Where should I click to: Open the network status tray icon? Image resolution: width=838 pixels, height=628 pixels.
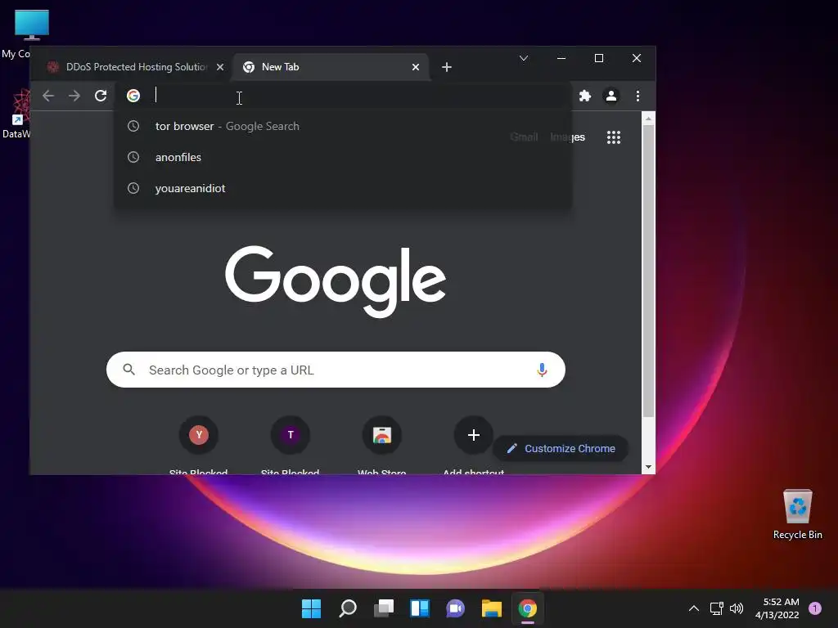716,608
